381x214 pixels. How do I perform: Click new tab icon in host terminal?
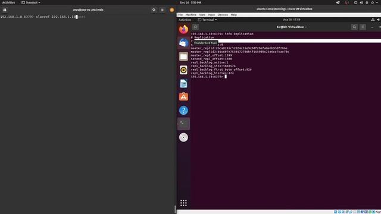click(x=5, y=10)
